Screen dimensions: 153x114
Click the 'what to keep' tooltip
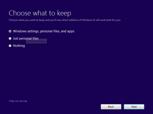(x=36, y=41)
